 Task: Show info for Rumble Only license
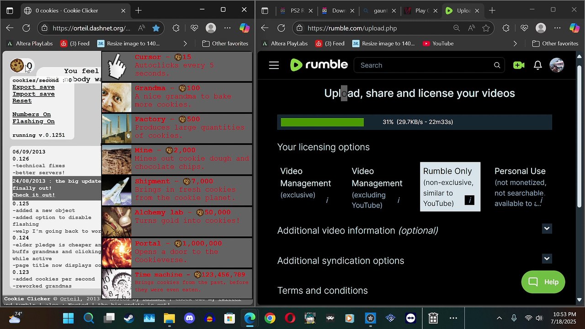pos(469,200)
